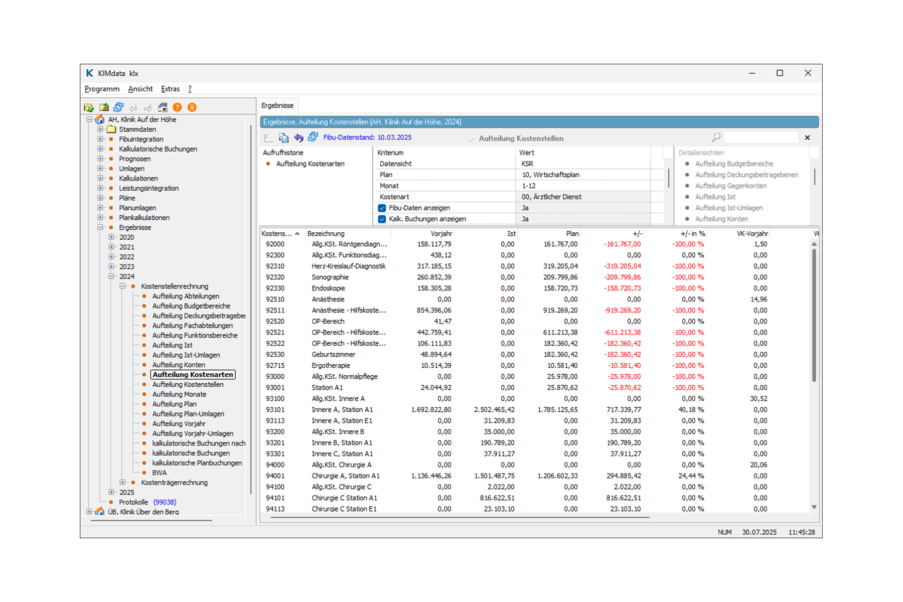Open Aufteilung Ist-Umlagen detail view

(x=729, y=208)
